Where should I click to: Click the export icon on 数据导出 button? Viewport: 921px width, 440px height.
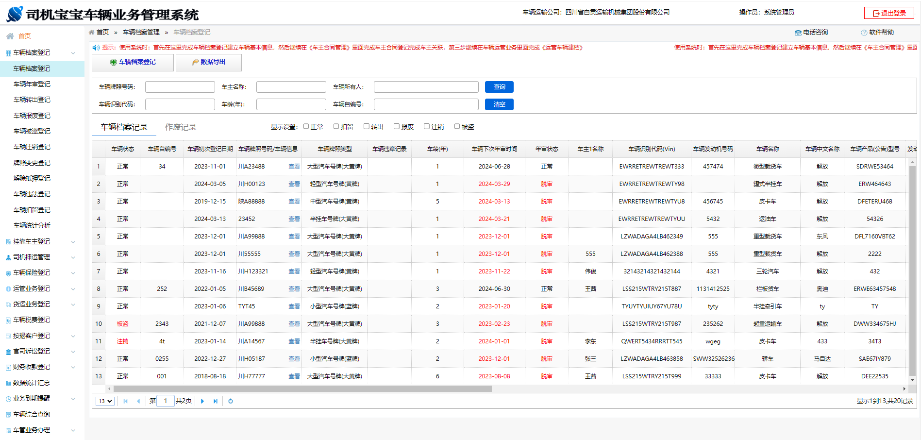195,62
